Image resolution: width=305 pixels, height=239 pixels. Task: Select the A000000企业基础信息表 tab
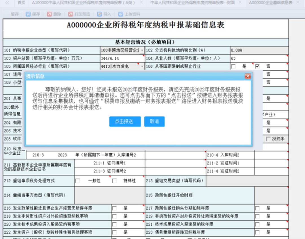(271, 3)
